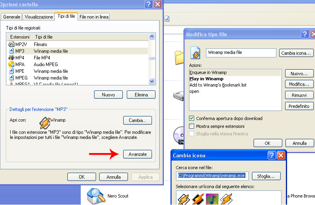
Task: Select the MPA Audio MPEG row
Action: tap(78, 64)
